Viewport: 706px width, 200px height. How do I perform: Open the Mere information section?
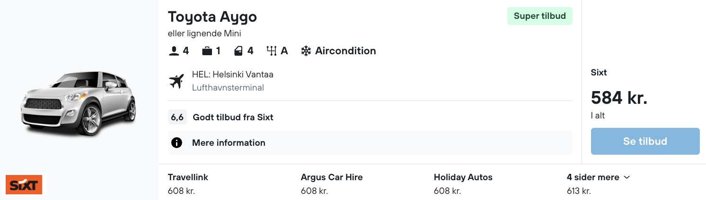click(229, 142)
